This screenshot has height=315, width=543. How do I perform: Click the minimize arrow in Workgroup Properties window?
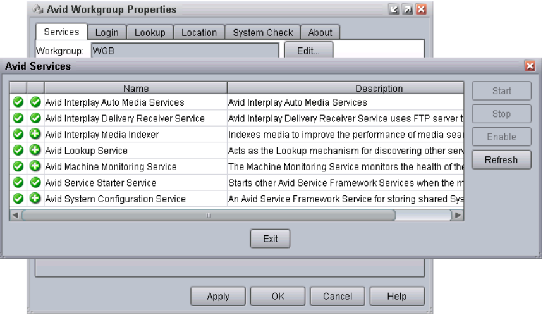[x=393, y=9]
